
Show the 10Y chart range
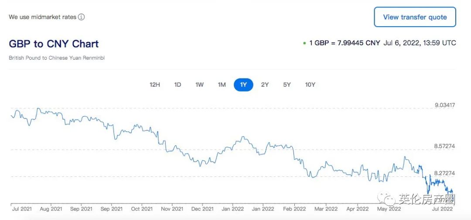(x=310, y=85)
